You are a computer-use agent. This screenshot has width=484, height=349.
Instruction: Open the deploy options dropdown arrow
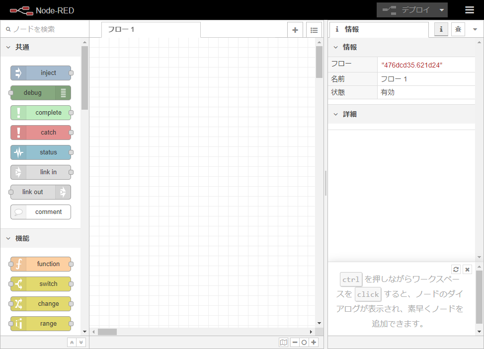coord(441,9)
